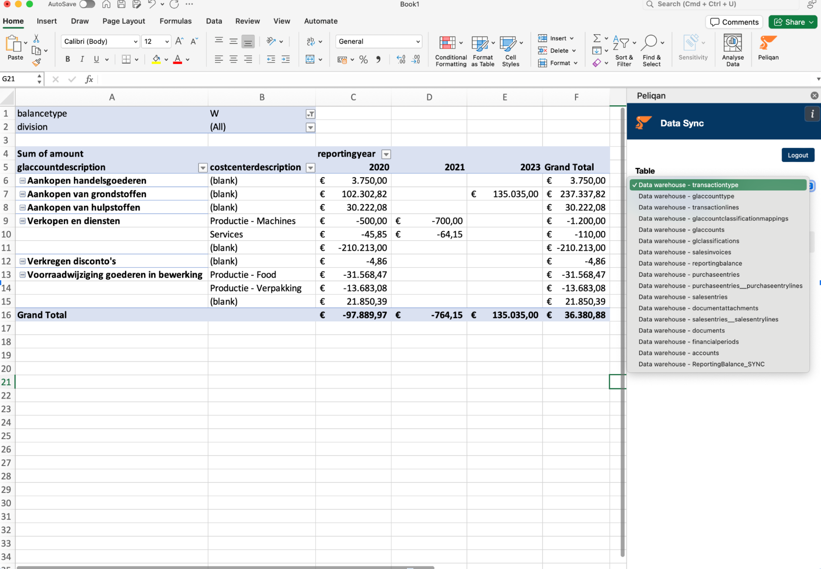821x569 pixels.
Task: Open the Peliqan add-in from ribbon
Action: (x=768, y=48)
